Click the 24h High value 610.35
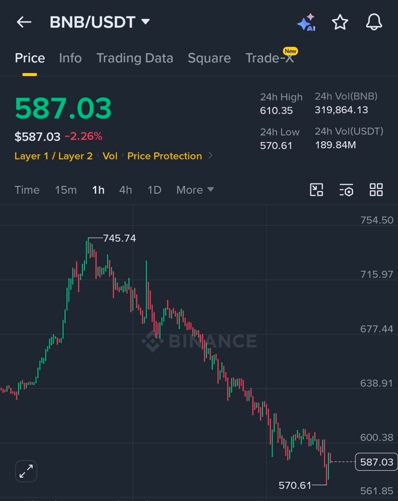Viewport: 398px width, 501px height. [x=276, y=110]
